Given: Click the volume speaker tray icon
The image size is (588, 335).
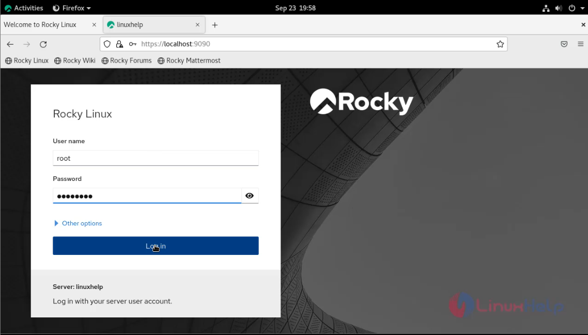Looking at the screenshot, I should point(559,8).
